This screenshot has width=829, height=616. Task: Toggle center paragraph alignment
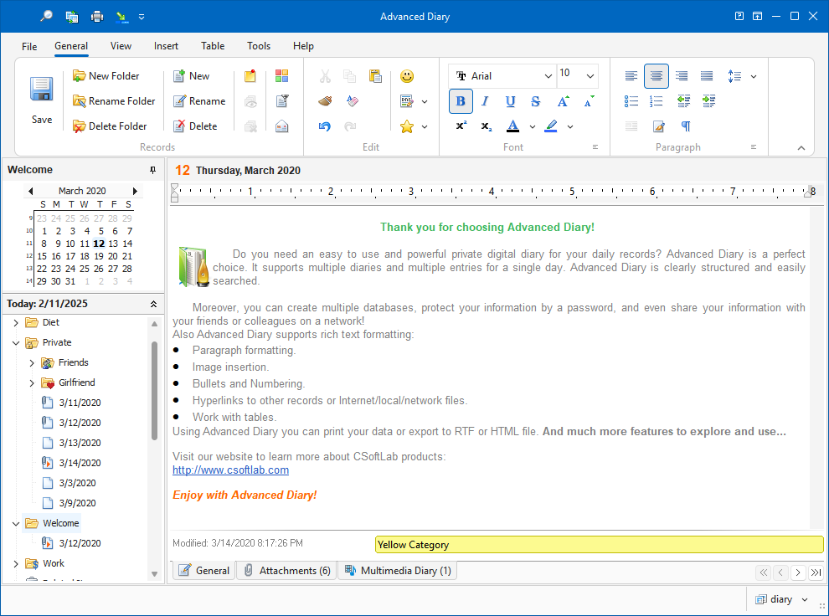pos(657,76)
